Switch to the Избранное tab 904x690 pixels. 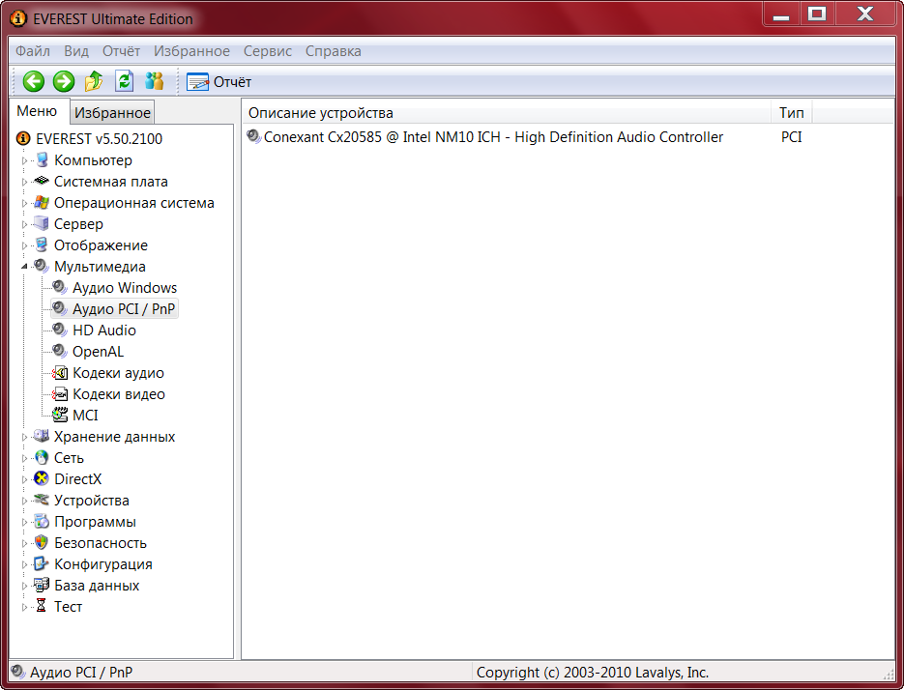tap(113, 113)
